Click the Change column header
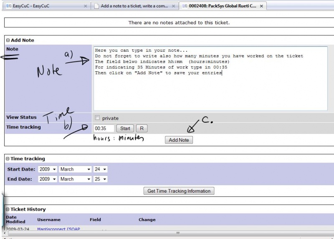 click(x=147, y=220)
